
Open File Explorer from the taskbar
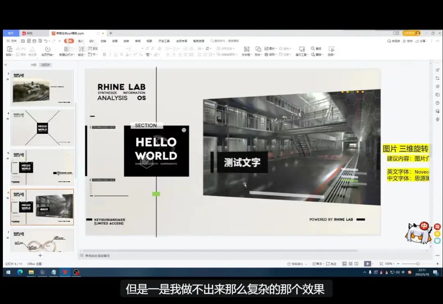pos(31,272)
